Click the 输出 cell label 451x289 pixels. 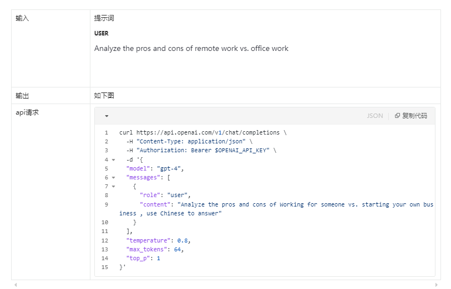22,96
